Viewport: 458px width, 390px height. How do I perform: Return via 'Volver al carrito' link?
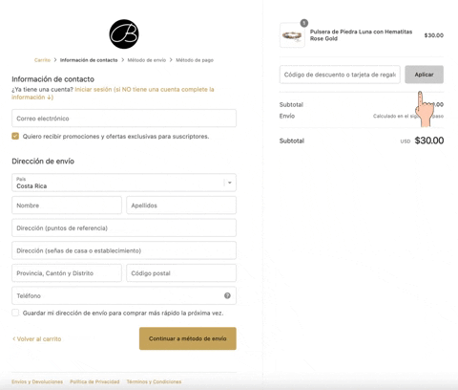pyautogui.click(x=36, y=339)
